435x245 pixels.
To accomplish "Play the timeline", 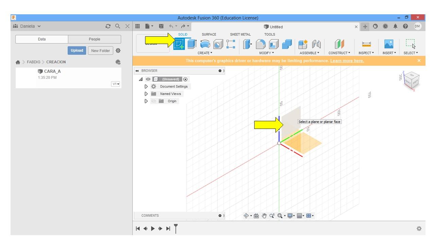I will (153, 229).
